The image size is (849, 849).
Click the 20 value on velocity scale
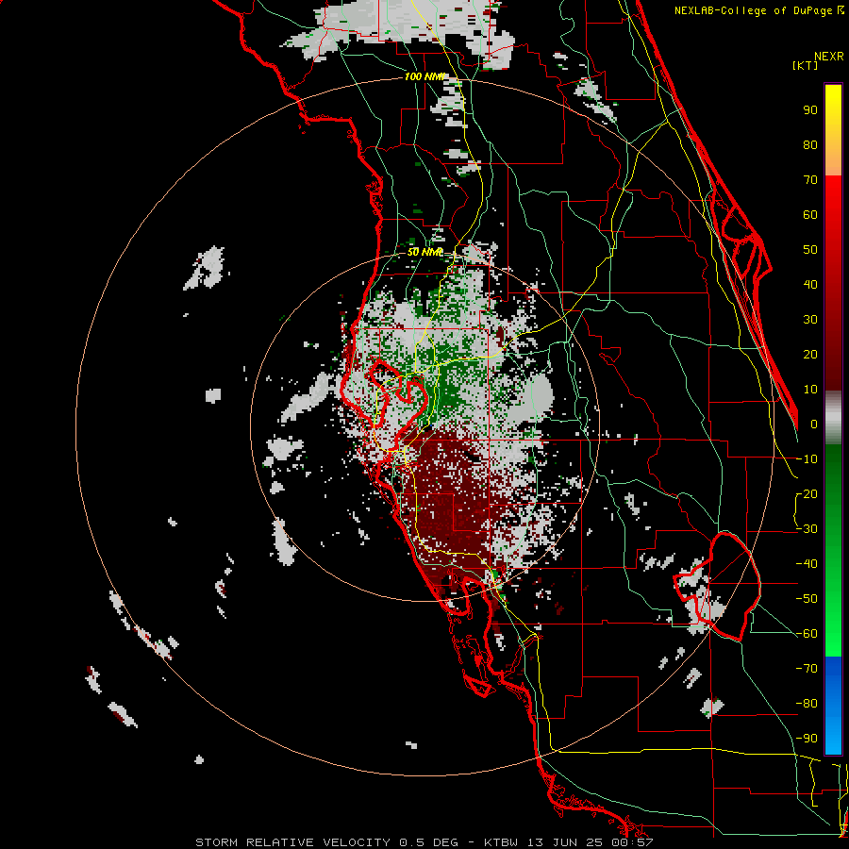pos(810,355)
